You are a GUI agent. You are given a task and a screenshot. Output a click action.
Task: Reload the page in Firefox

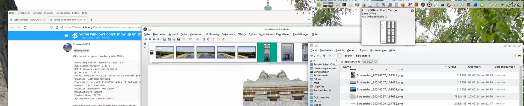25,27
